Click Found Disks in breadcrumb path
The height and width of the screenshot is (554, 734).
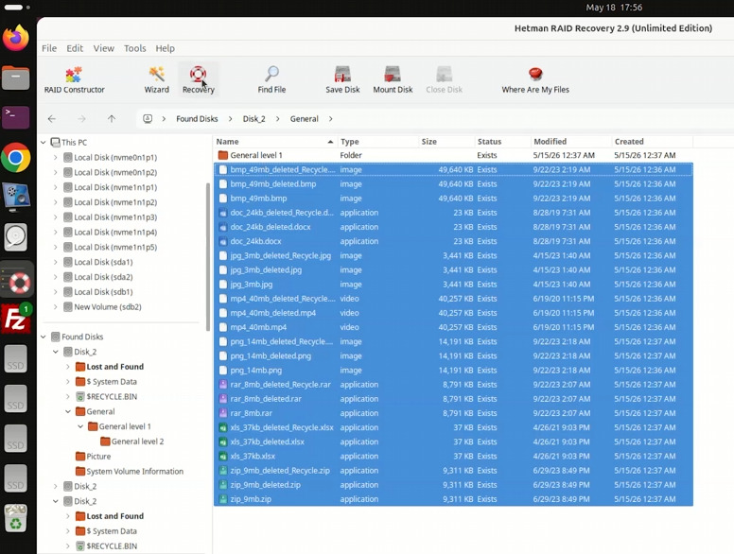click(x=197, y=119)
